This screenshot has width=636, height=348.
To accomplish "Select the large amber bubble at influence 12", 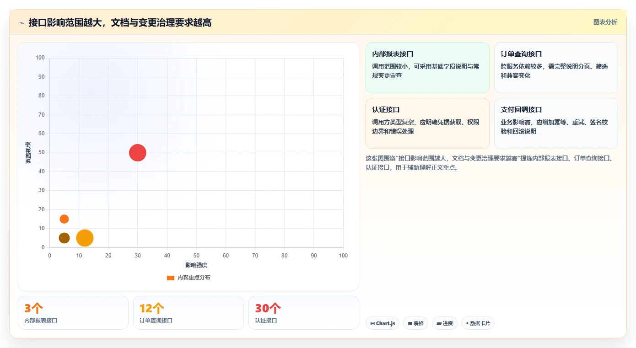I will 85,238.
